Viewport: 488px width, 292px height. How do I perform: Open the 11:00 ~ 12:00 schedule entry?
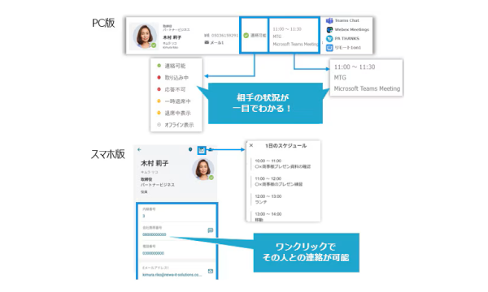tap(278, 182)
